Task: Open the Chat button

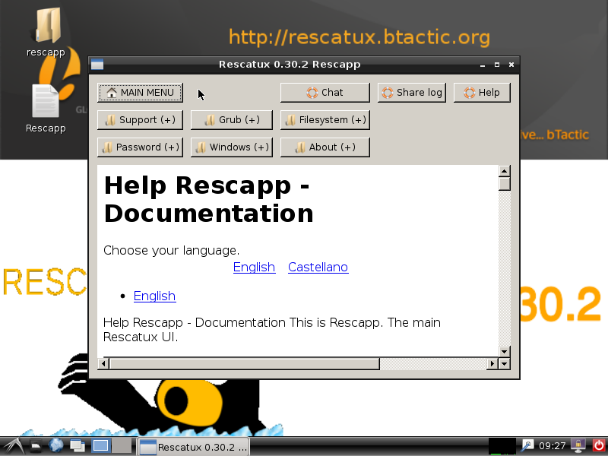Action: pyautogui.click(x=325, y=93)
